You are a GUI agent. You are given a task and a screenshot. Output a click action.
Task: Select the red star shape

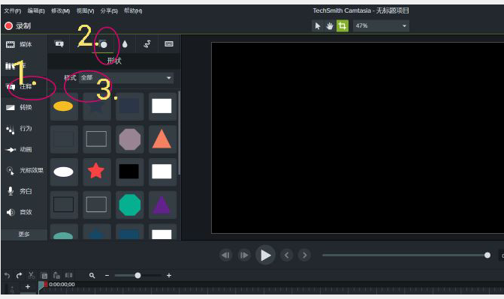(x=96, y=171)
